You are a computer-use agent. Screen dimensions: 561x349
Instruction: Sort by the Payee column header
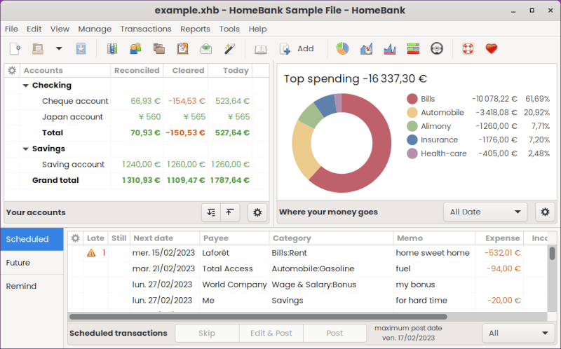(x=234, y=238)
